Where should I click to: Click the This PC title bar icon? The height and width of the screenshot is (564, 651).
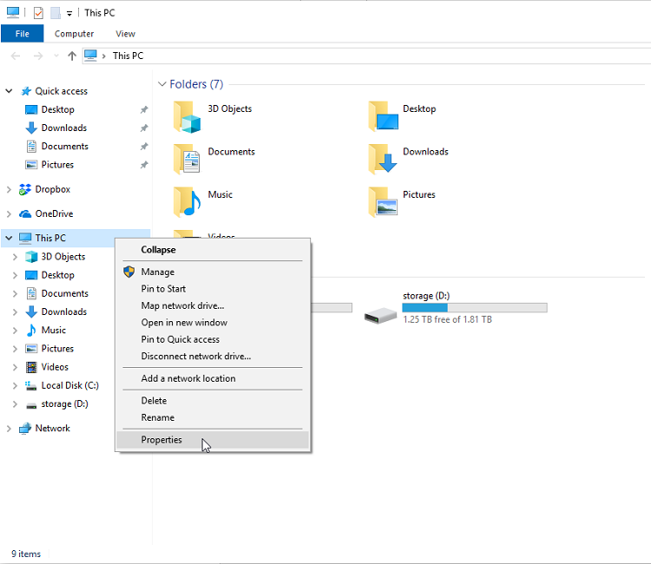[13, 12]
